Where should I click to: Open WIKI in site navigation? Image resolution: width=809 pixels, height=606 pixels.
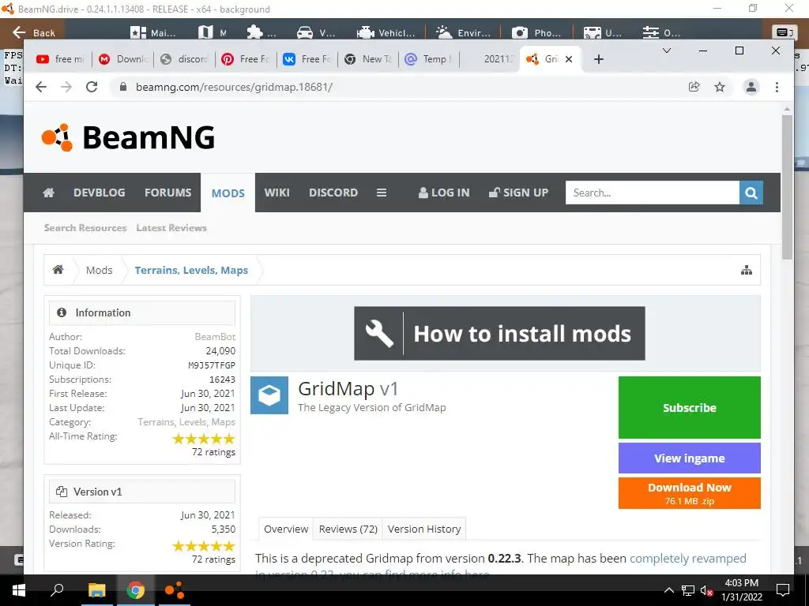(x=277, y=193)
